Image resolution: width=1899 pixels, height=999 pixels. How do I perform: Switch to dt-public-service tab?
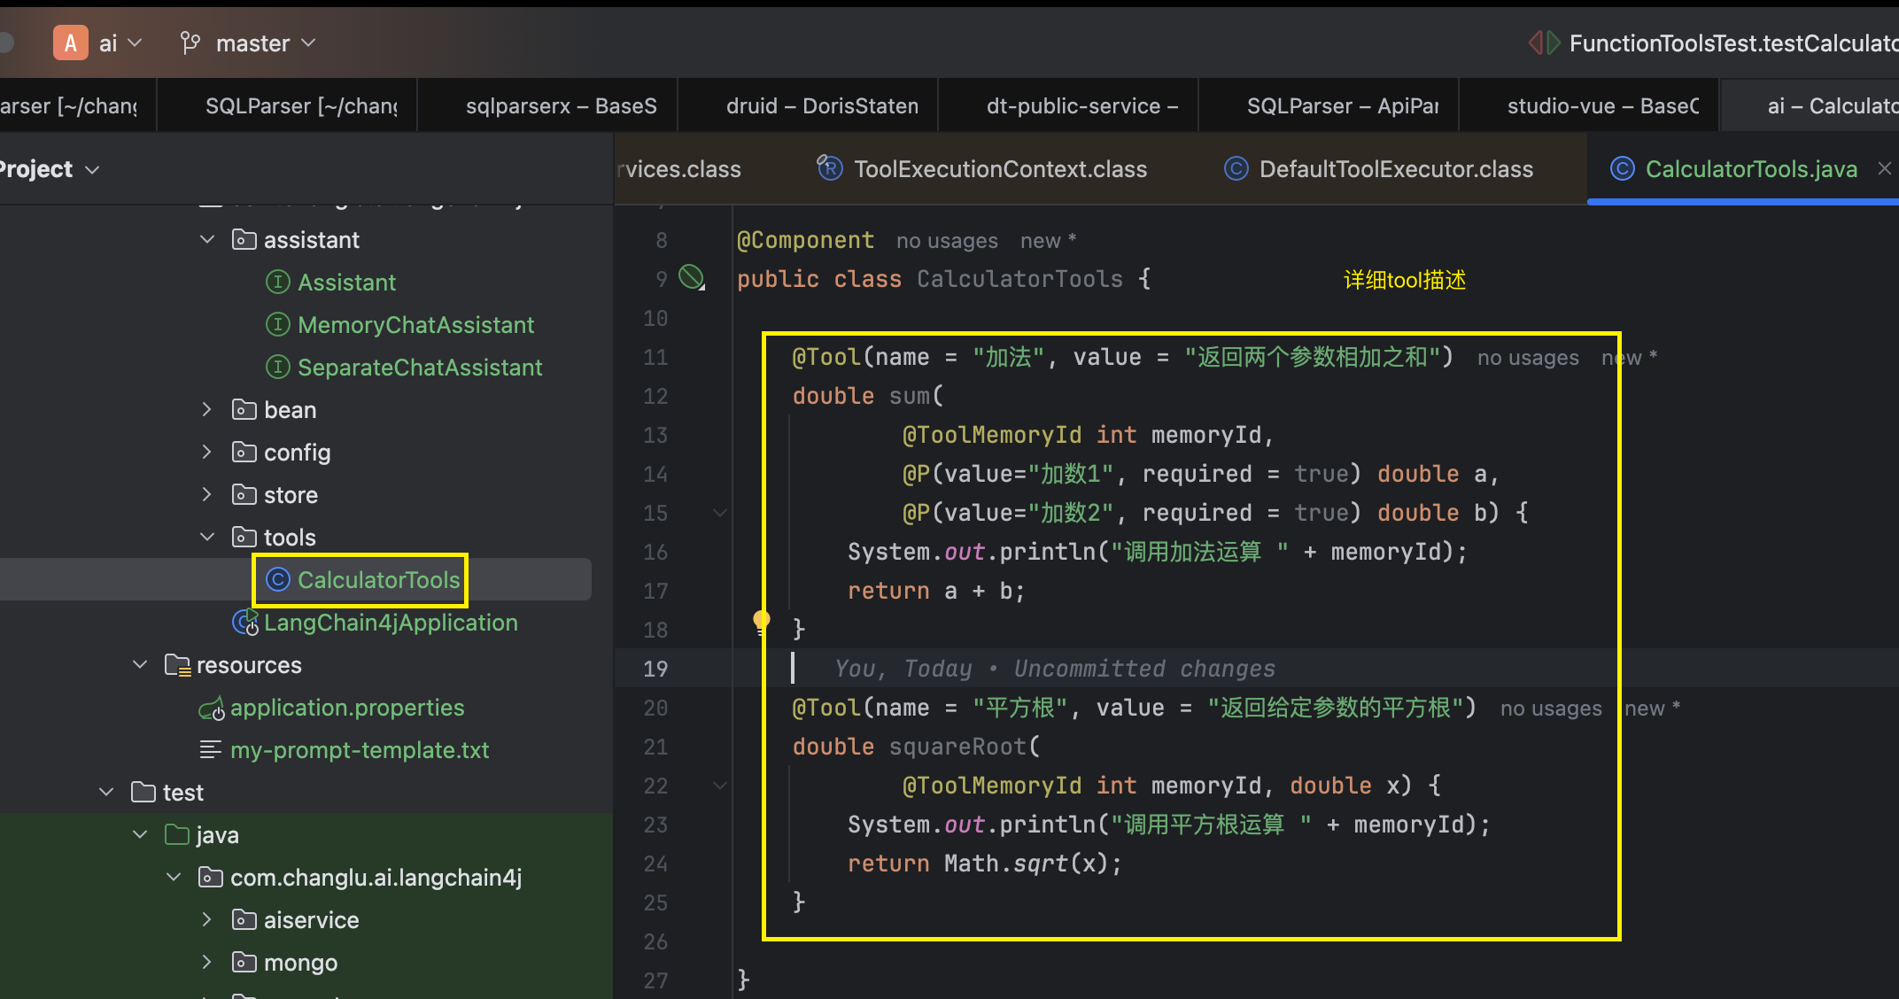tap(1069, 105)
